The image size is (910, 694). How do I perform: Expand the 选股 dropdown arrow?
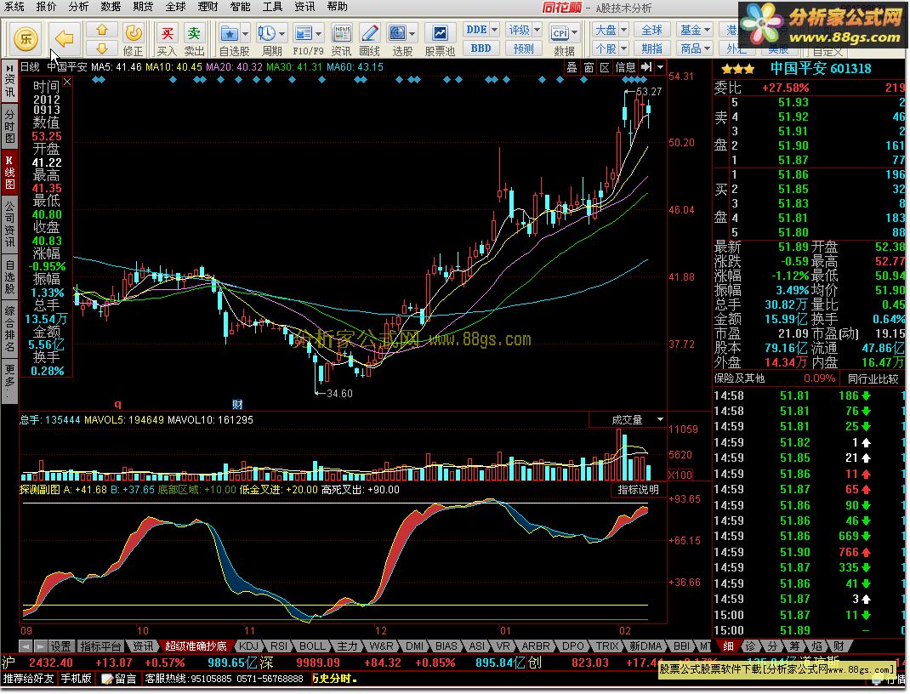pyautogui.click(x=412, y=33)
